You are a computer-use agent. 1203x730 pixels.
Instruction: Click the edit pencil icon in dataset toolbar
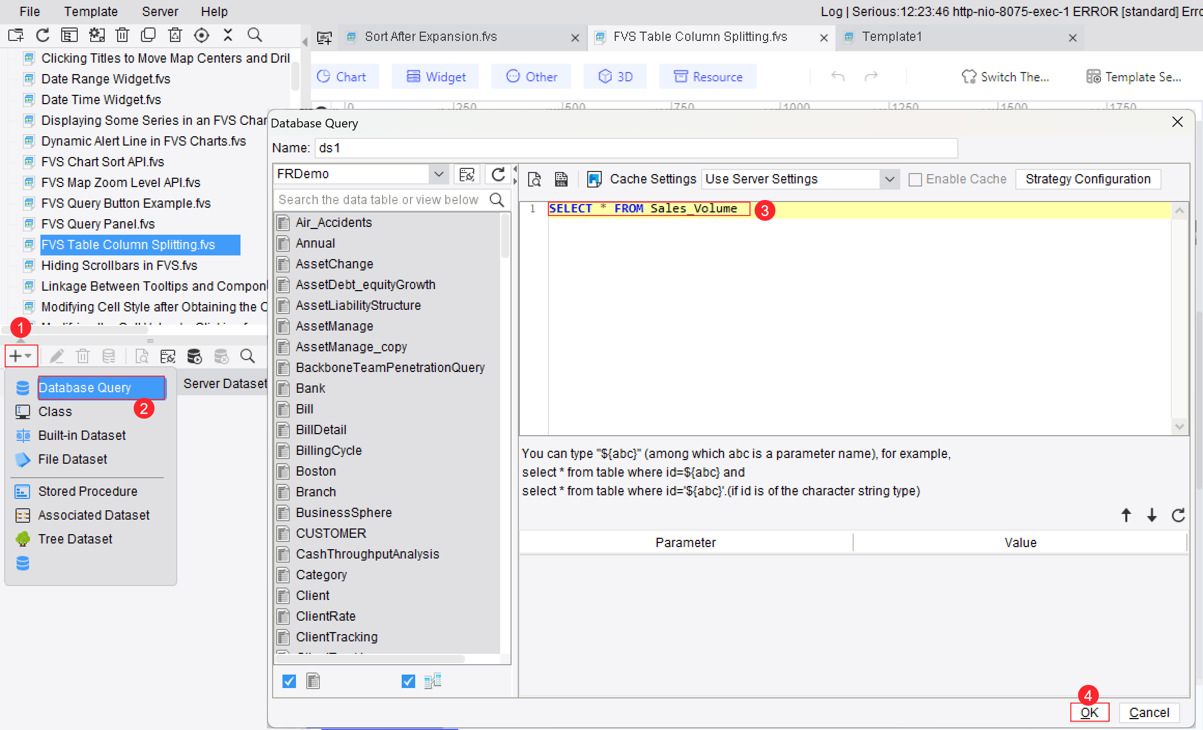point(56,356)
